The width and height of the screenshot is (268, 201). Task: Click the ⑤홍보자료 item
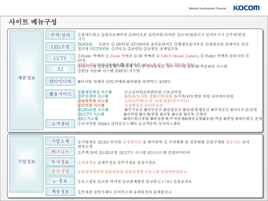(182, 182)
